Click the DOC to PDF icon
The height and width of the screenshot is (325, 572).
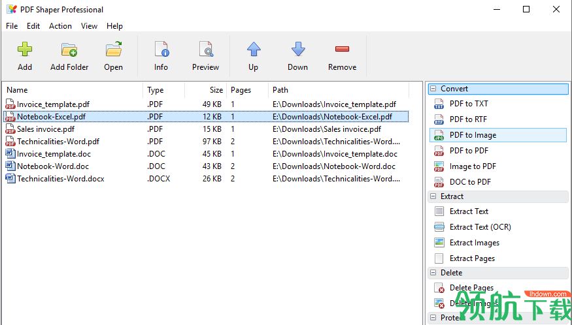coord(439,182)
